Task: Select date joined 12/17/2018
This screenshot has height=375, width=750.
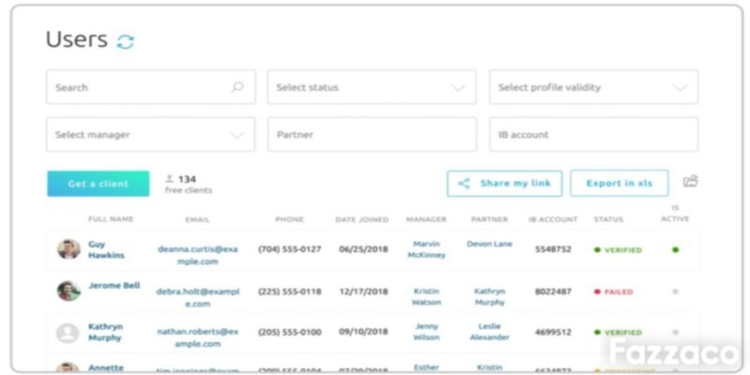Action: (x=364, y=292)
